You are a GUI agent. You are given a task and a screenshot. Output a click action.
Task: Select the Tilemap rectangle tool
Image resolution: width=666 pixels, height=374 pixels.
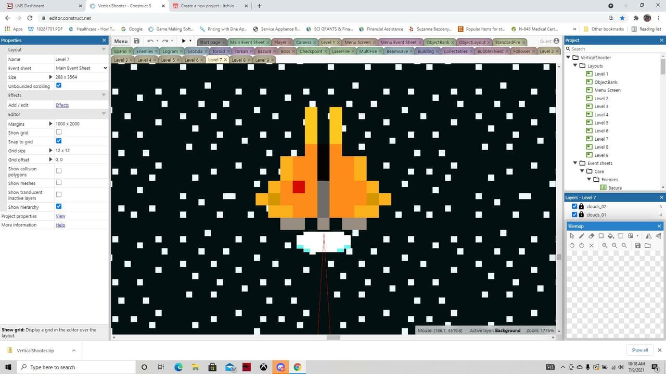(601, 236)
